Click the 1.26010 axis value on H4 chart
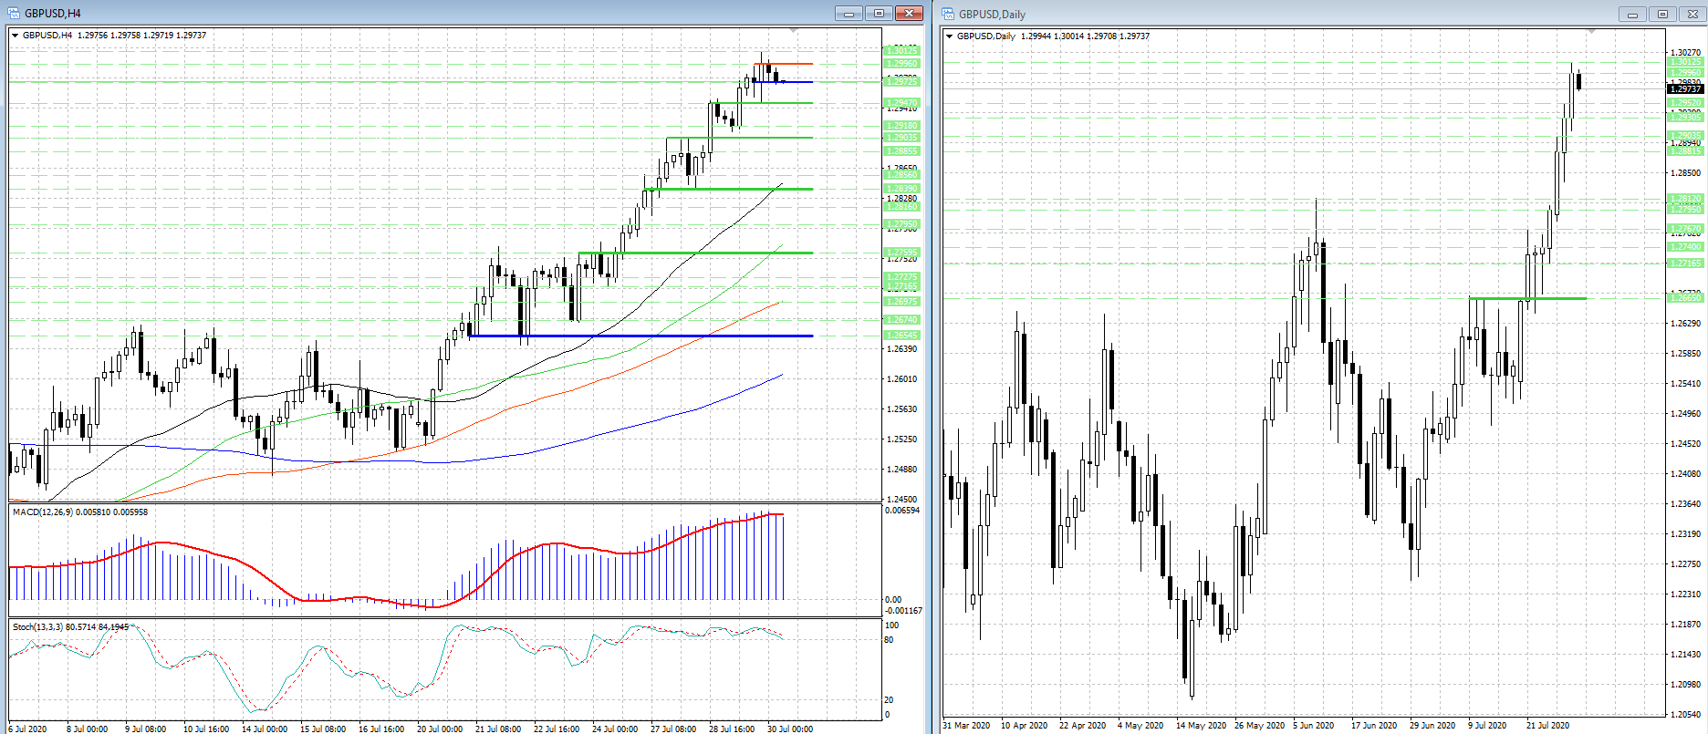 (x=902, y=379)
